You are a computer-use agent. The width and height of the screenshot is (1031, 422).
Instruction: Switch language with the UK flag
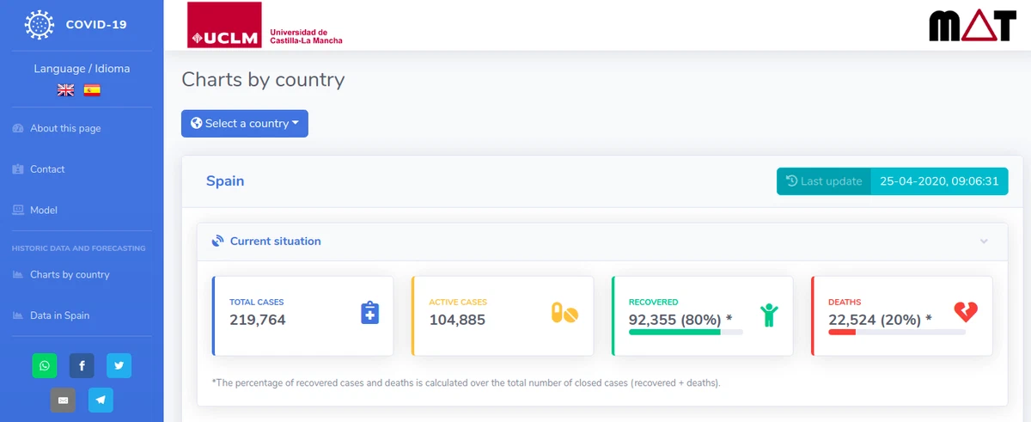tap(65, 90)
